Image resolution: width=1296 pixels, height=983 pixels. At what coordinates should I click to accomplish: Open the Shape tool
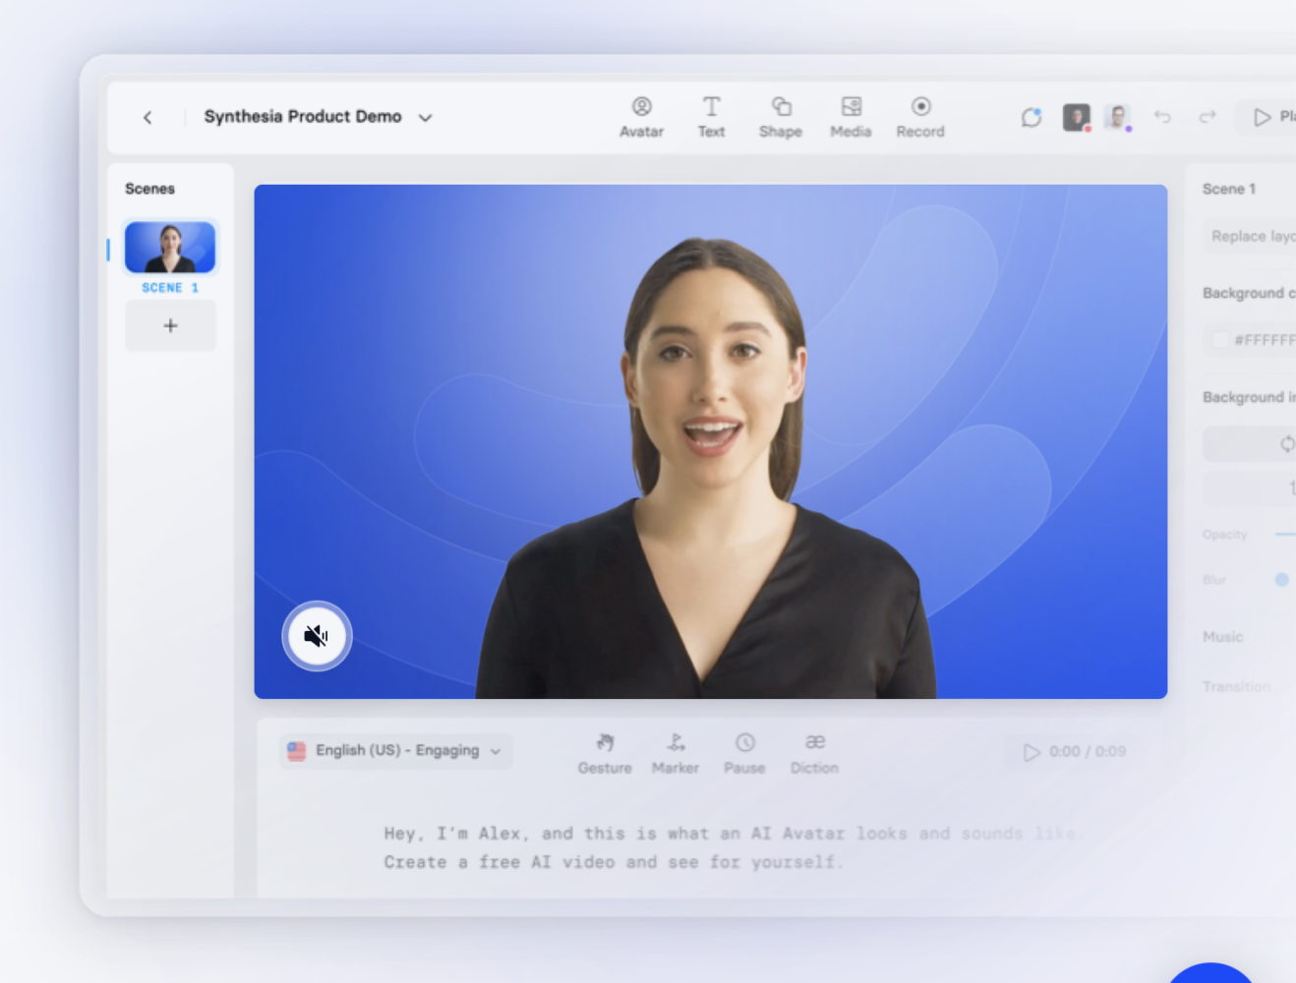[x=781, y=117]
